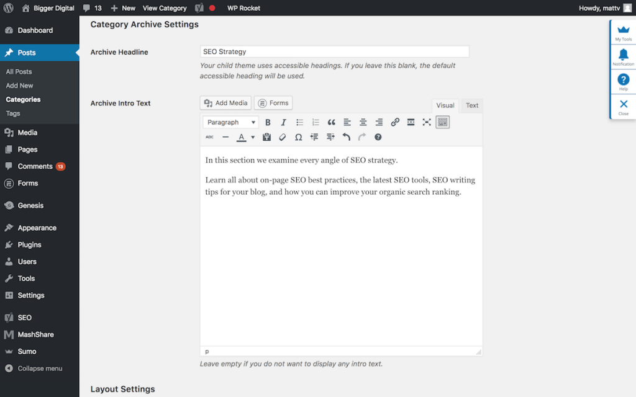Apply strikethrough formatting
The height and width of the screenshot is (397, 636).
pos(209,137)
